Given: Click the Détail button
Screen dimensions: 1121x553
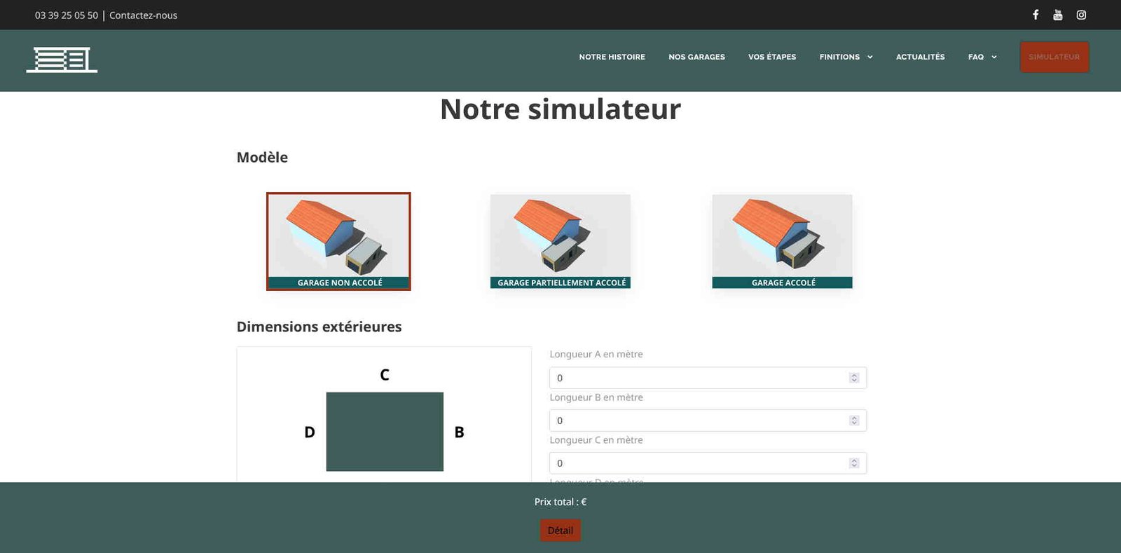Looking at the screenshot, I should pyautogui.click(x=560, y=531).
